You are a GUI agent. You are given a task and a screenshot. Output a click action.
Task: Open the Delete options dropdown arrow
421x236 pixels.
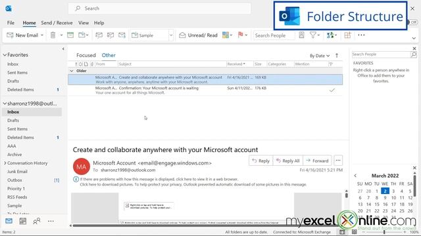click(x=61, y=35)
